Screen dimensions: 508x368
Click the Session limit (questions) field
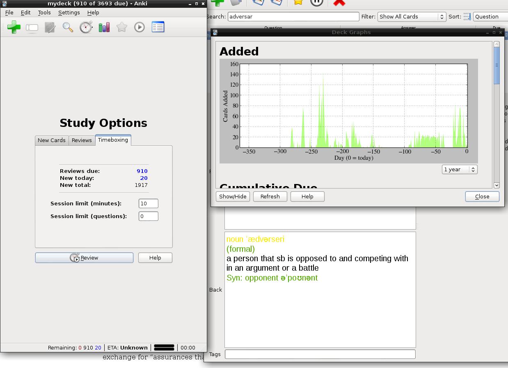(148, 216)
